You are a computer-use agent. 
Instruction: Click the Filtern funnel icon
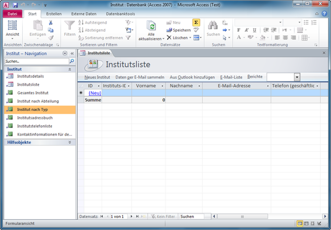(69, 26)
